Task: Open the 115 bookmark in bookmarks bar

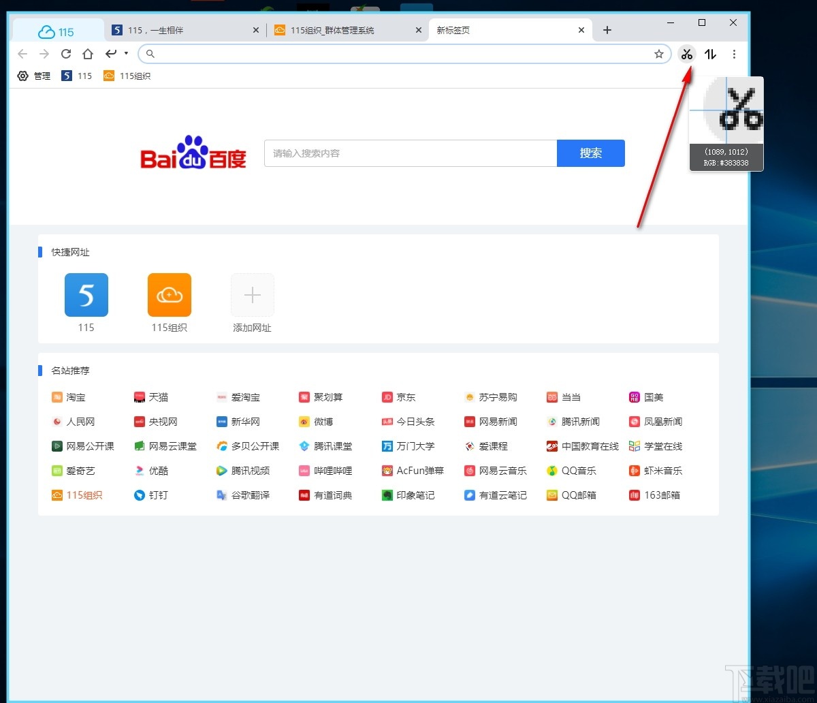Action: [76, 76]
